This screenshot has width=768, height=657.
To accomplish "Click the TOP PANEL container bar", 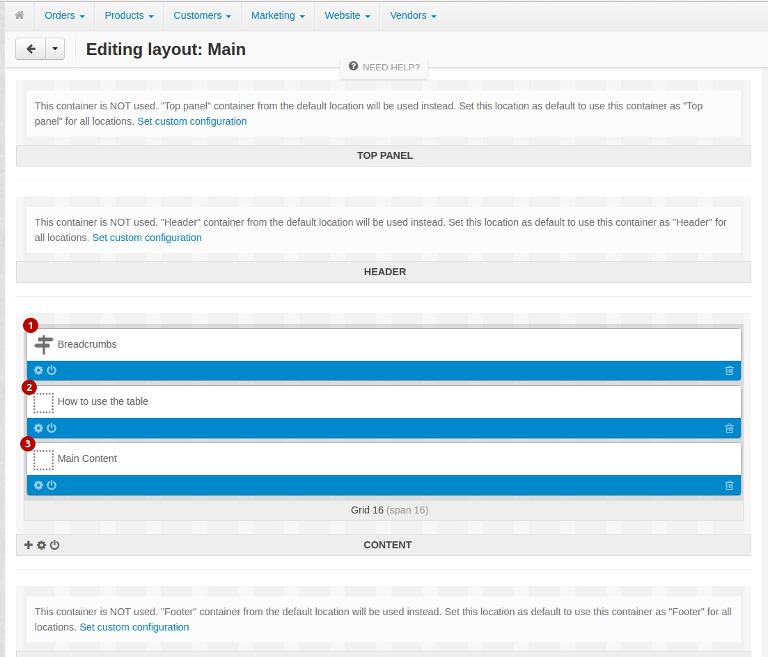I will [x=384, y=155].
